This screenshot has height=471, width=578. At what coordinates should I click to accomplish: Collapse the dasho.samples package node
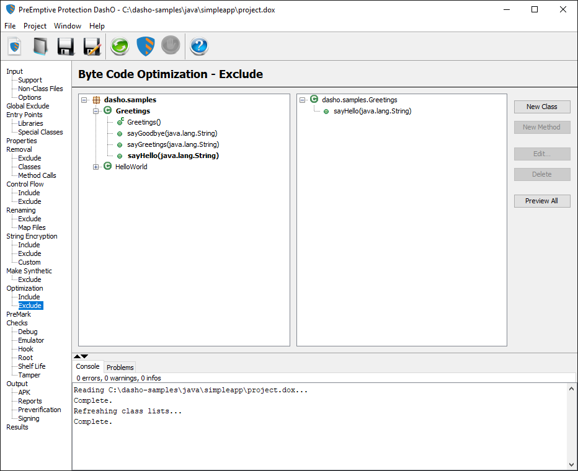(84, 100)
